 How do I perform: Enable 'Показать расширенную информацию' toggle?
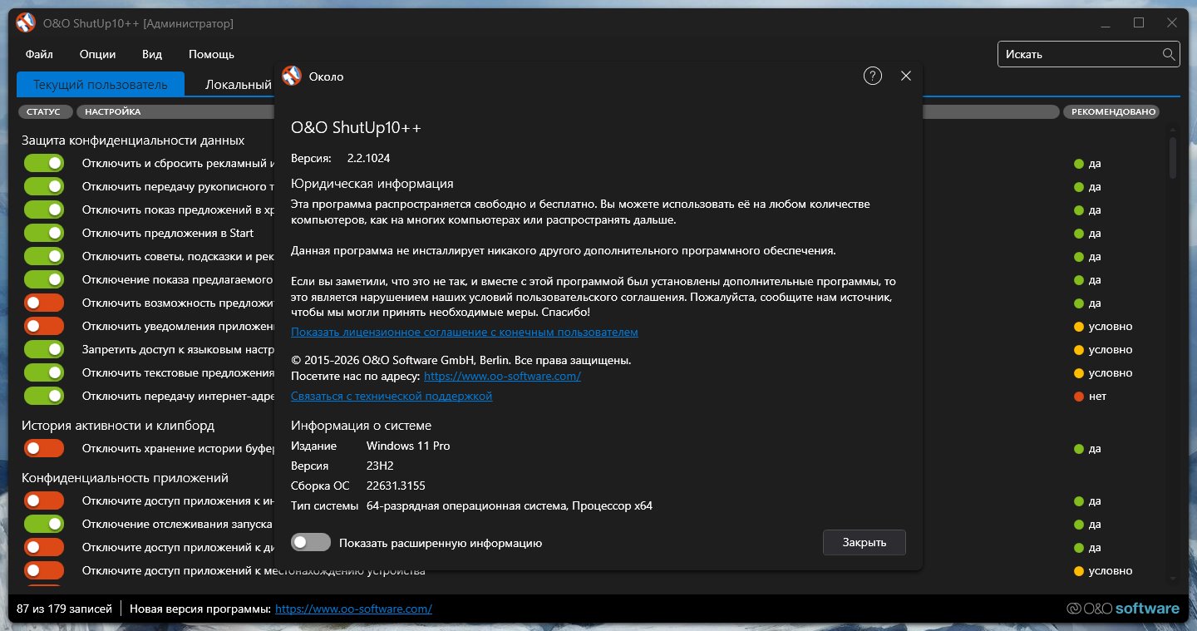pos(311,543)
